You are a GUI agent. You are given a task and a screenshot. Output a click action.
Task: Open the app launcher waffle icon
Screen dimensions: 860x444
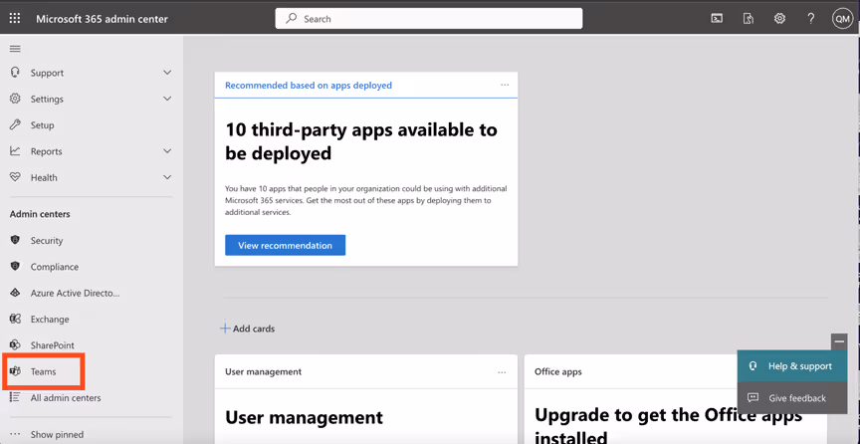click(x=15, y=19)
